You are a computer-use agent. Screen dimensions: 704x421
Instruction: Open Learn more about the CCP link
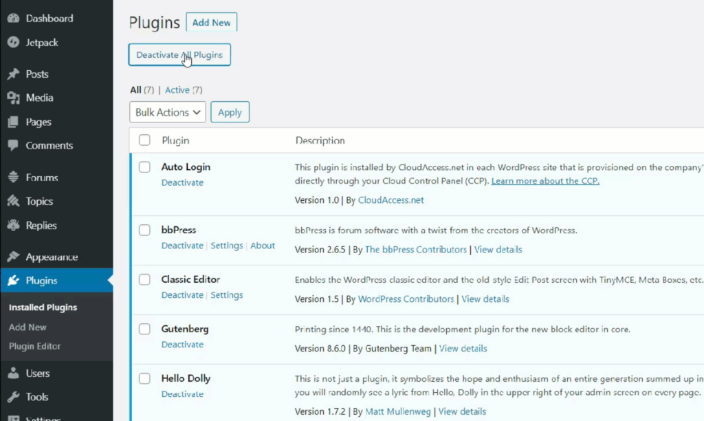coord(545,181)
